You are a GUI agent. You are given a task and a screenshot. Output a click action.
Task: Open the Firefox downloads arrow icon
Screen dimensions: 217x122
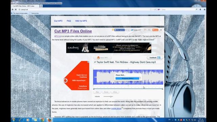pyautogui.click(x=200, y=9)
